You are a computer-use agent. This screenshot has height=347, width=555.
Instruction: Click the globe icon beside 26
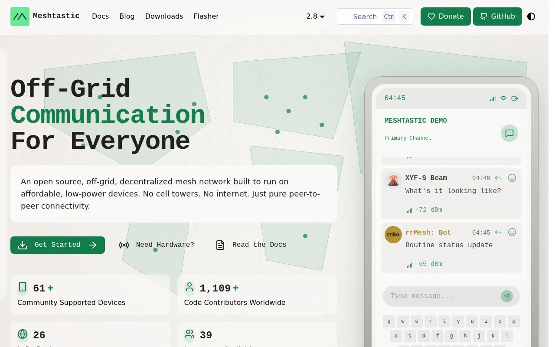pyautogui.click(x=23, y=334)
